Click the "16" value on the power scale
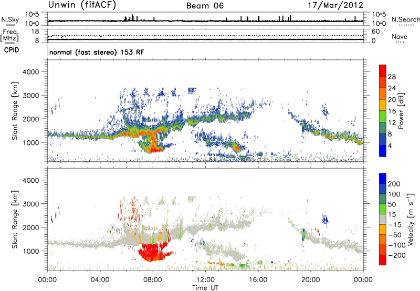 coord(392,111)
